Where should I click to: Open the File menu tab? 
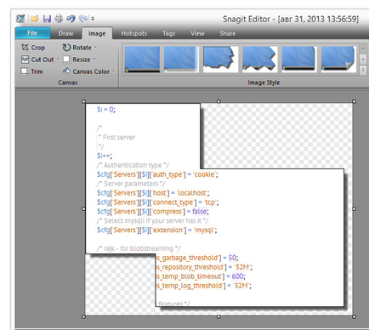[32, 33]
